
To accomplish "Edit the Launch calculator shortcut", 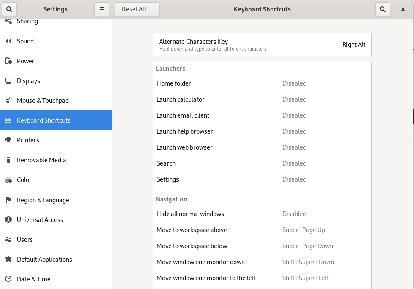I will 262,99.
